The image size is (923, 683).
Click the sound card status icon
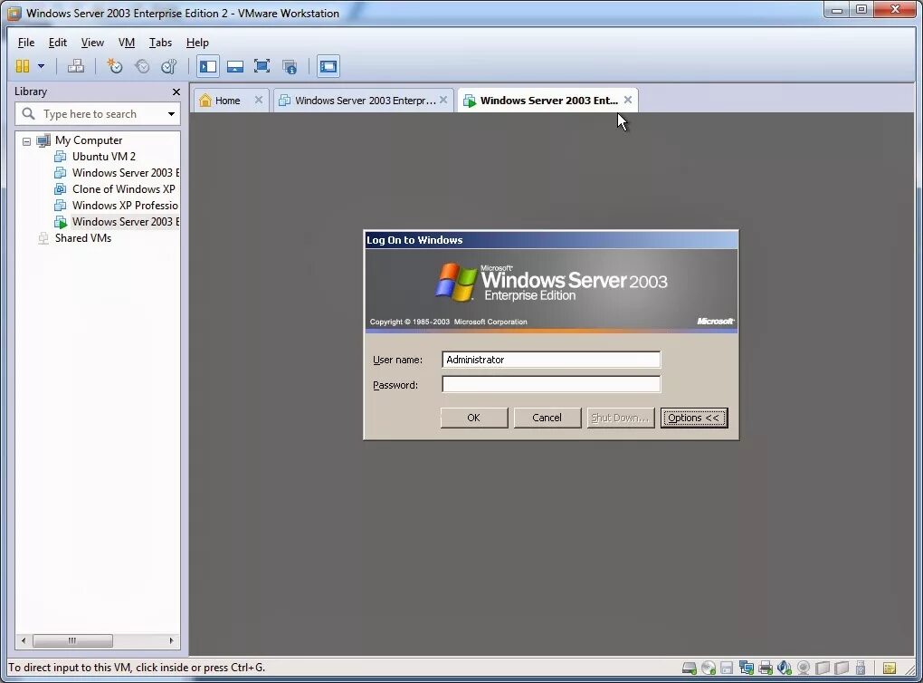784,668
